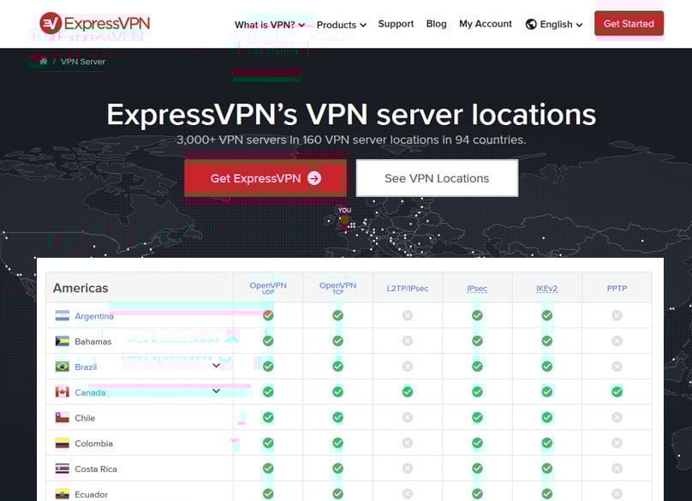This screenshot has height=501, width=692.
Task: Click the YOU location marker on map
Action: point(344,219)
